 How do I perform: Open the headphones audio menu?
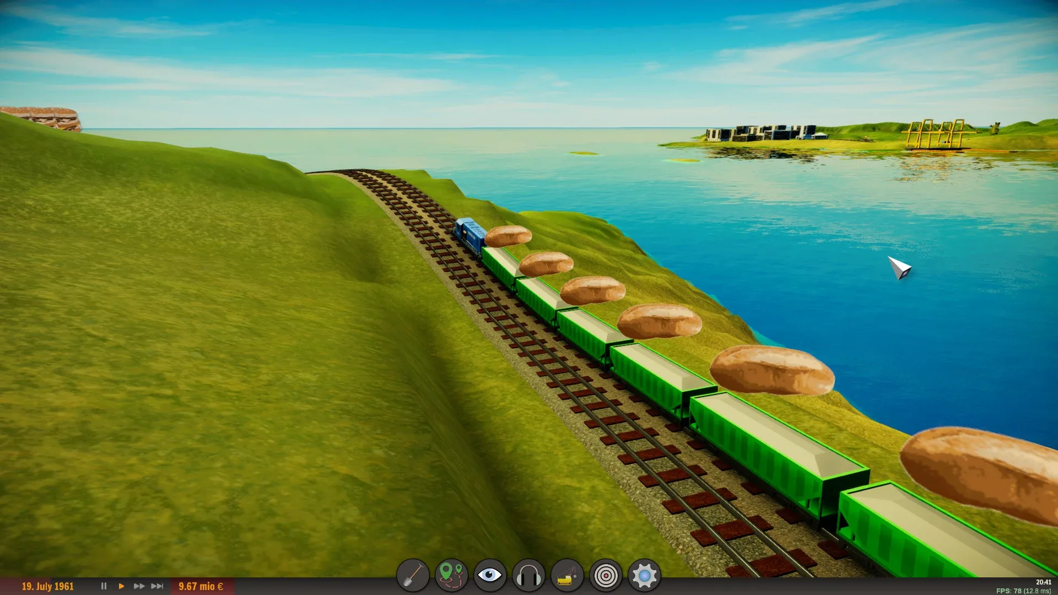(528, 576)
